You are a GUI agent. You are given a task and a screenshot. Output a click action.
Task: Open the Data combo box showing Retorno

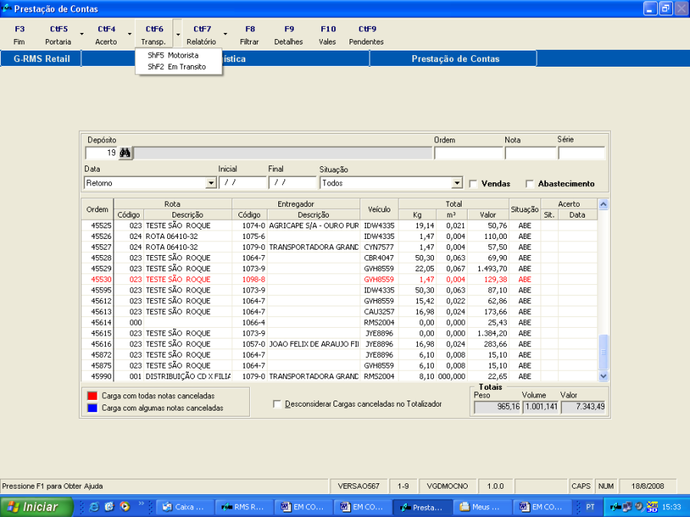coord(212,183)
